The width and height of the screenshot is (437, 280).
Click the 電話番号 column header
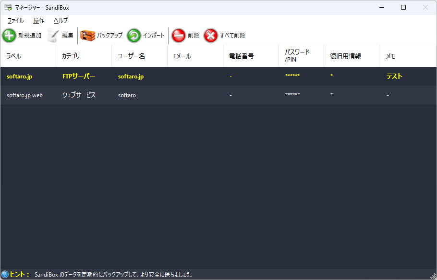pyautogui.click(x=251, y=56)
